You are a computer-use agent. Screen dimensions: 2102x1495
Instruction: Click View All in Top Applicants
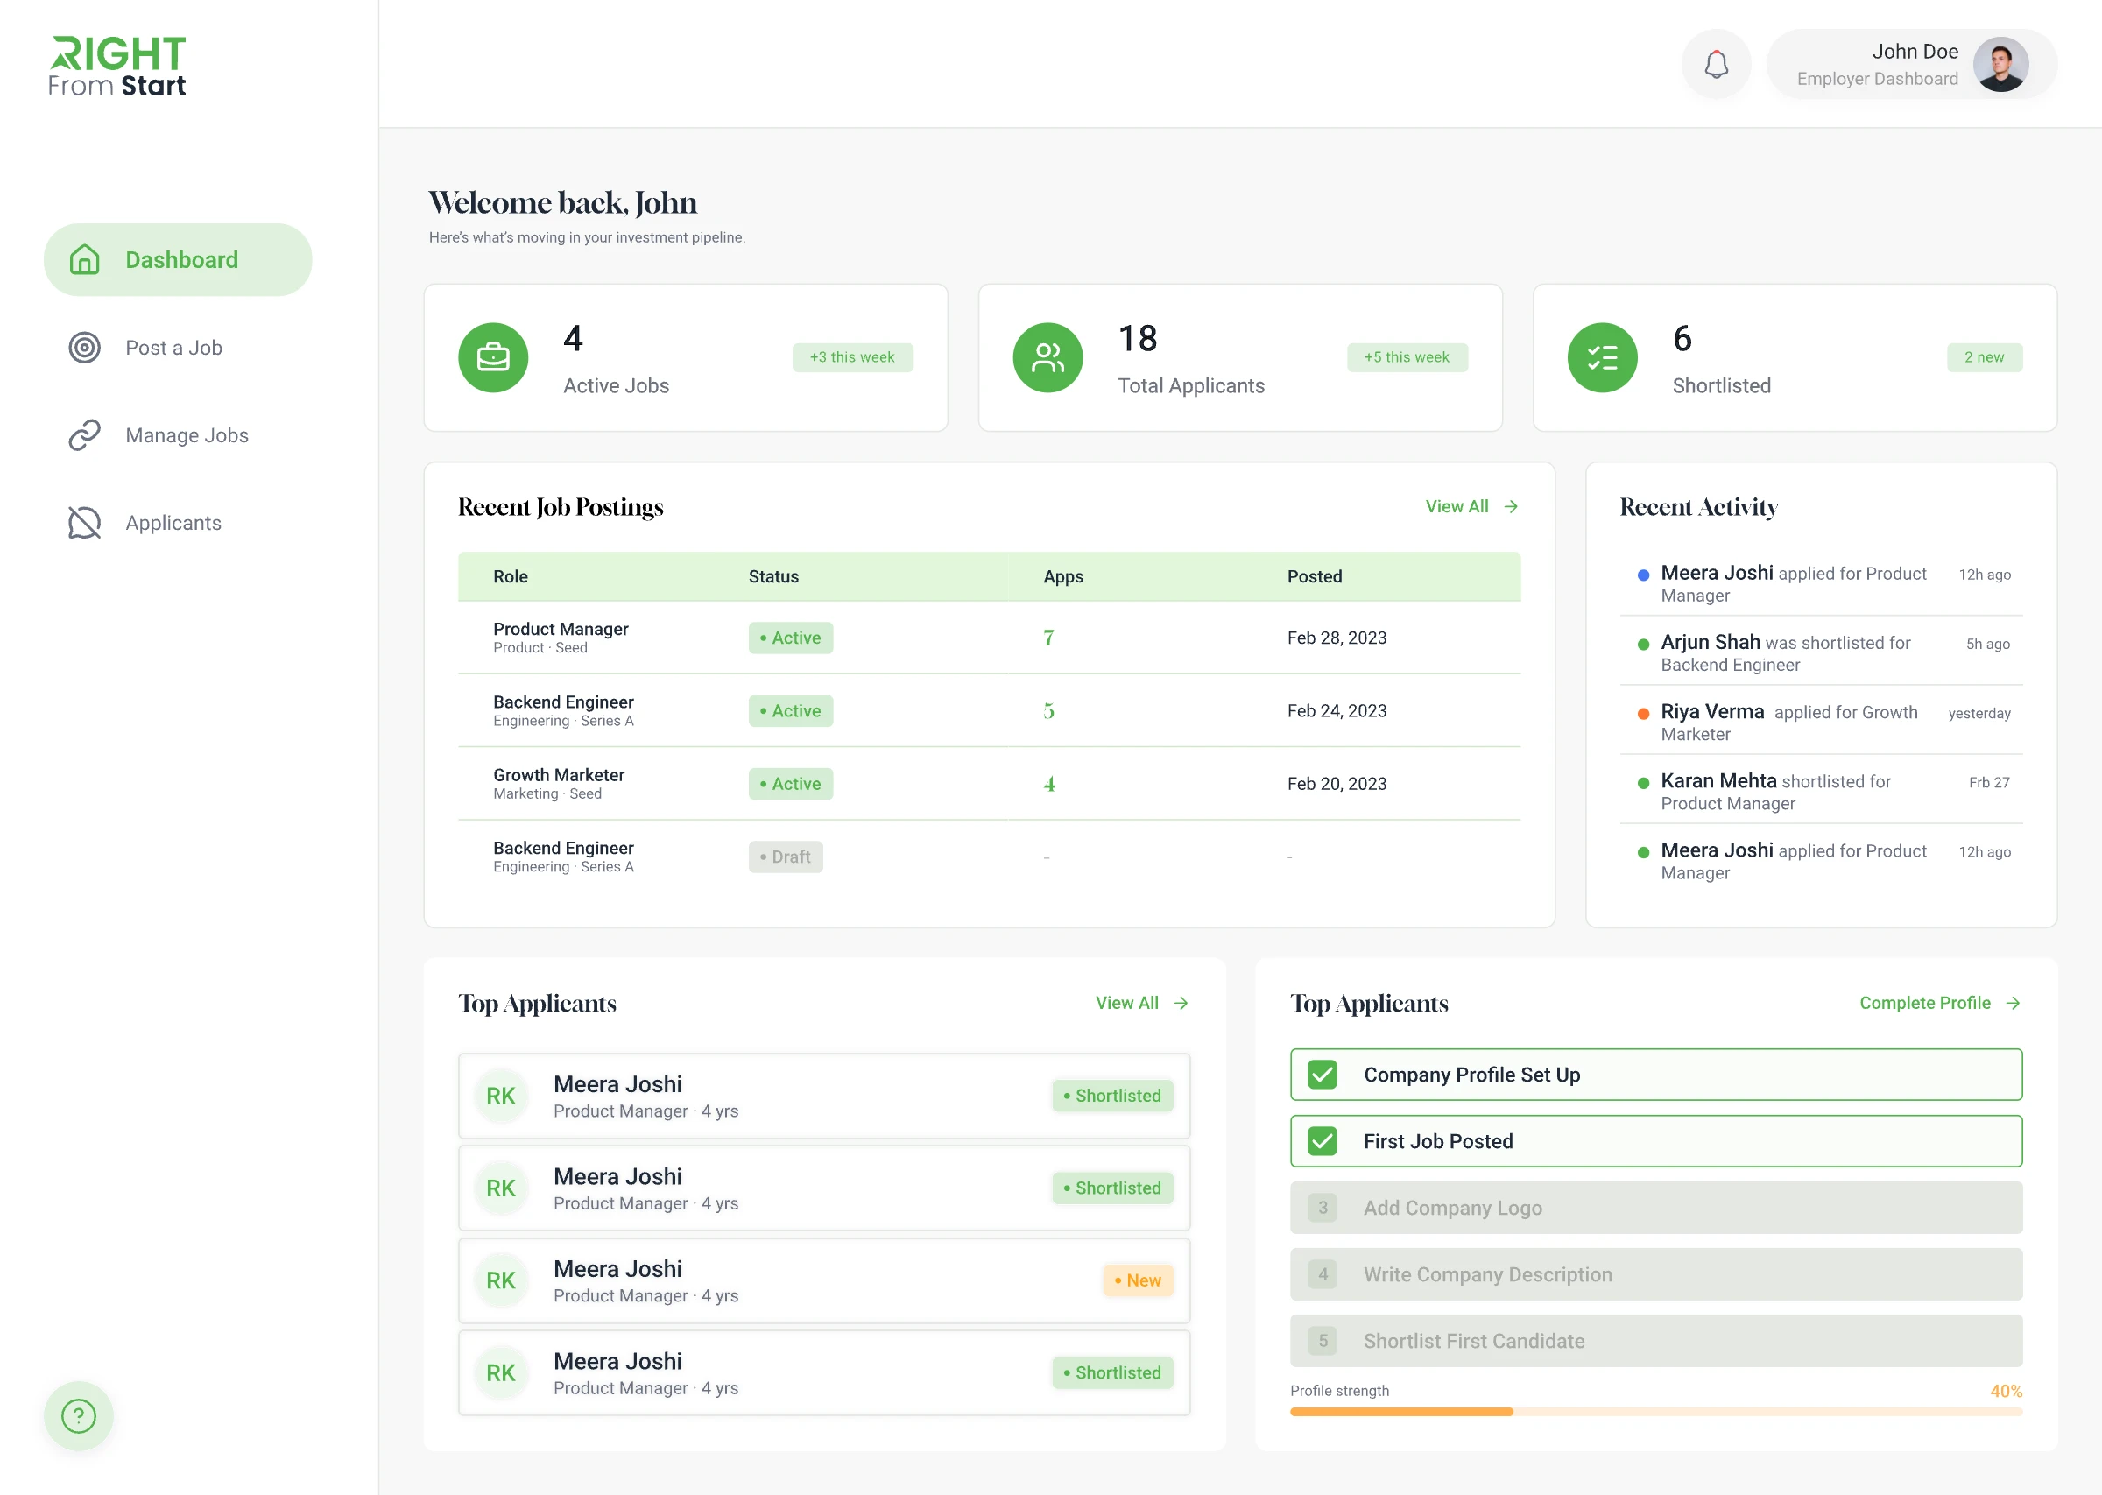coord(1126,1003)
